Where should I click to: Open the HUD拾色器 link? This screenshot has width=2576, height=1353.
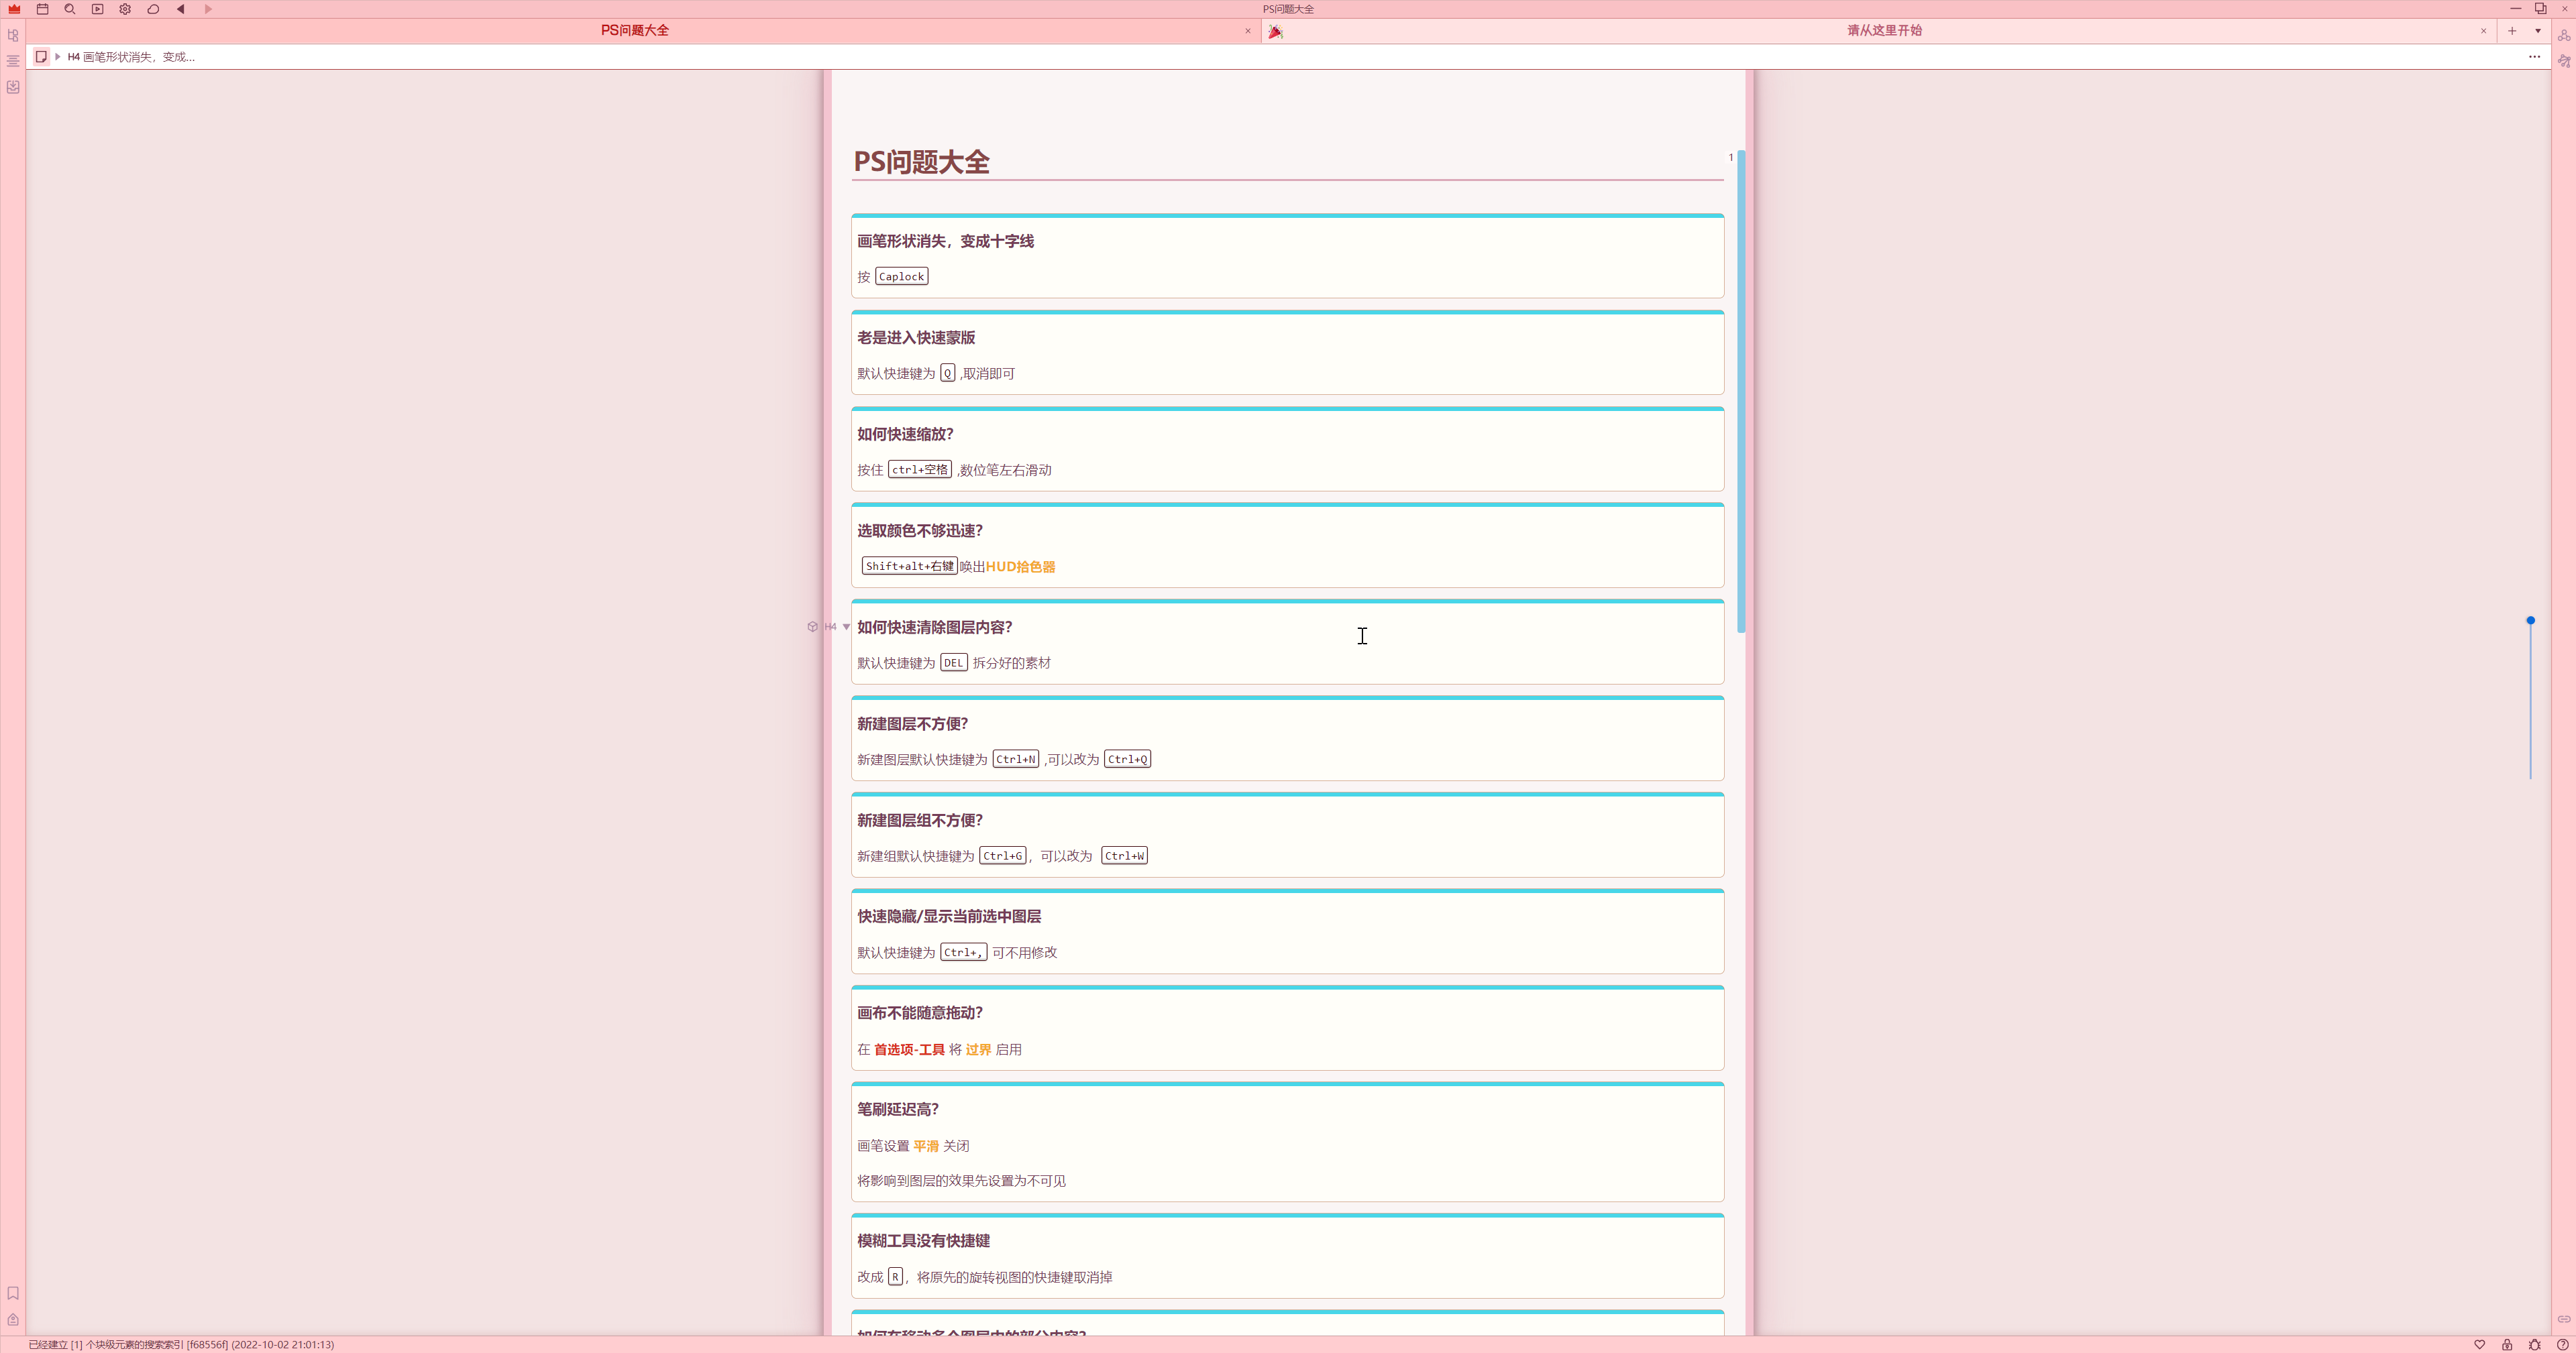point(1021,567)
